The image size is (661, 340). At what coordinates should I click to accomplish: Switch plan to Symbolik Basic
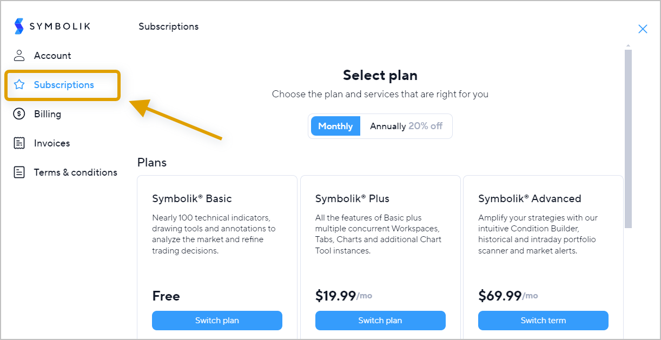click(x=217, y=321)
